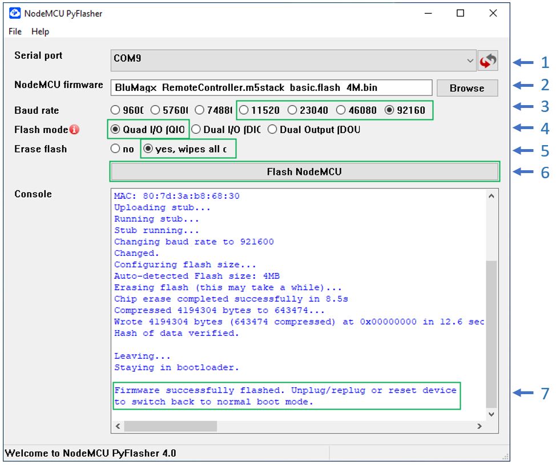556x465 pixels.
Task: Select the 74880 baud rate option
Action: [214, 110]
